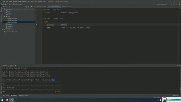Screen dimensions: 181x102
Task: Open the Code menu
Action: click(x=20, y=1)
